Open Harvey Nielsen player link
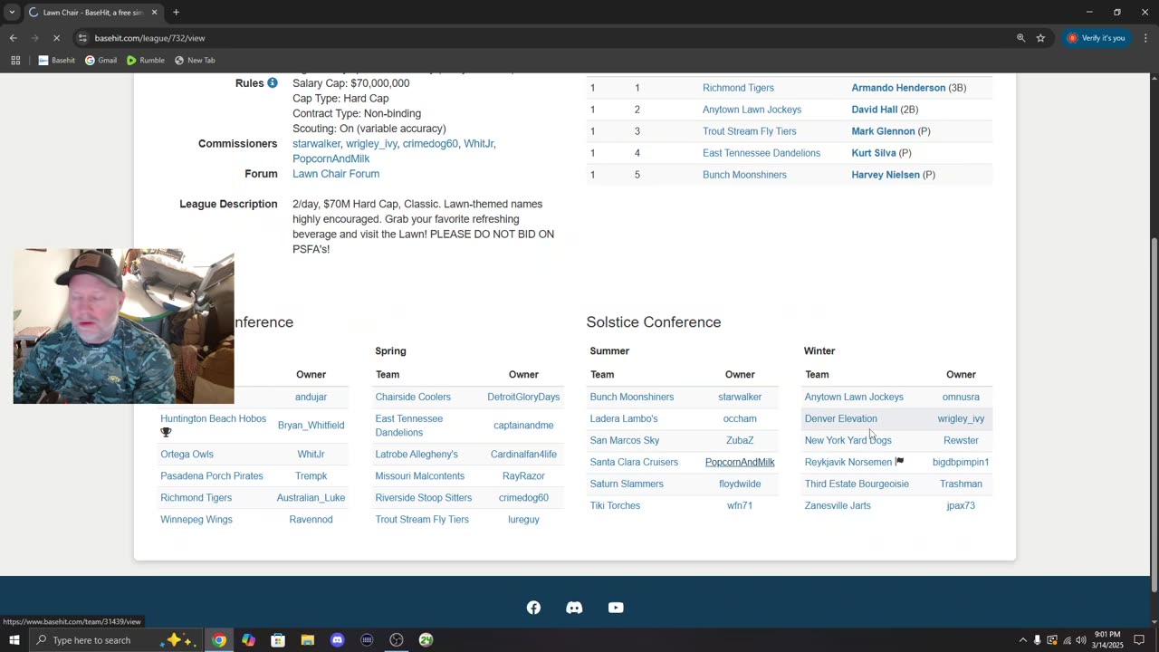The width and height of the screenshot is (1159, 652). coord(886,175)
